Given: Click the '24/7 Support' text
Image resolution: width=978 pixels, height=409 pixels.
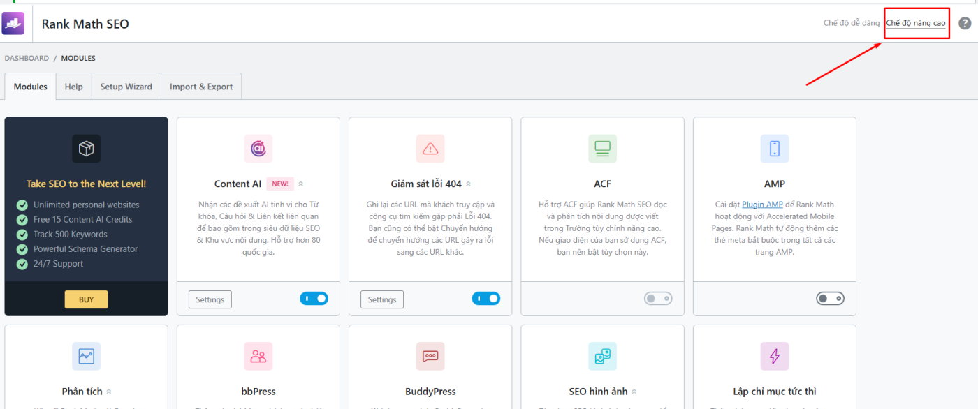Looking at the screenshot, I should click(x=59, y=264).
